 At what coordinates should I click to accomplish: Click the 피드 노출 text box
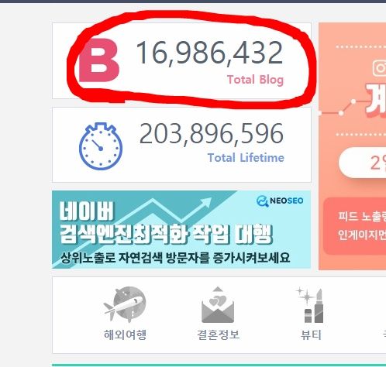coord(354,226)
